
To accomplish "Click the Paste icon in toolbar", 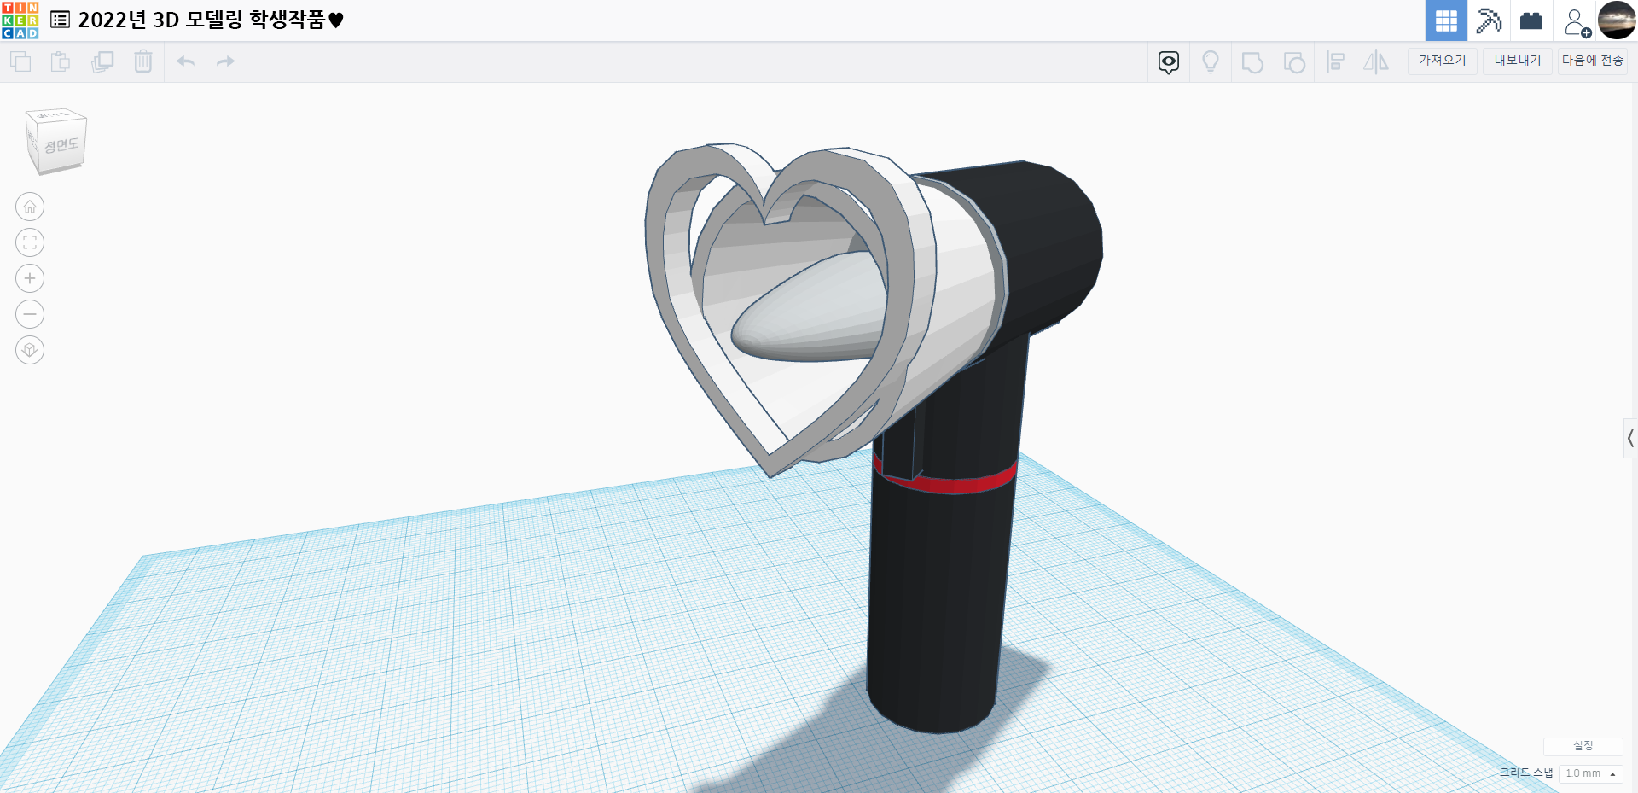I will [x=61, y=61].
